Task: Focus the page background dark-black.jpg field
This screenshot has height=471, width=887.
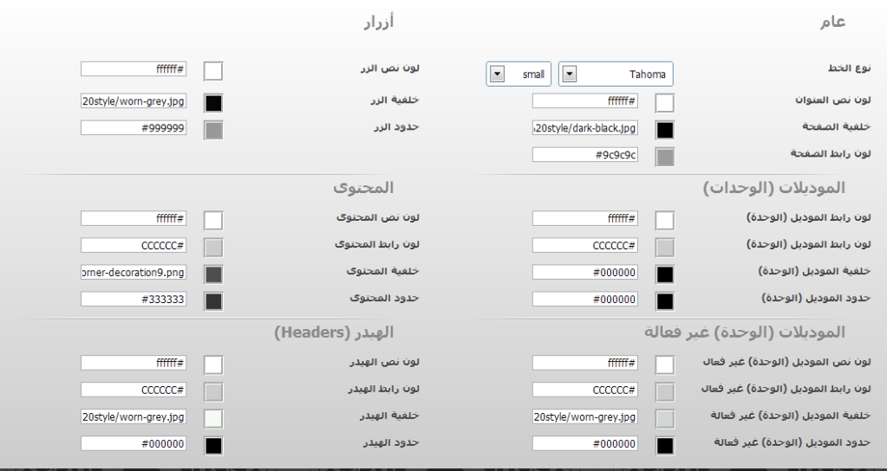Action: pyautogui.click(x=584, y=128)
